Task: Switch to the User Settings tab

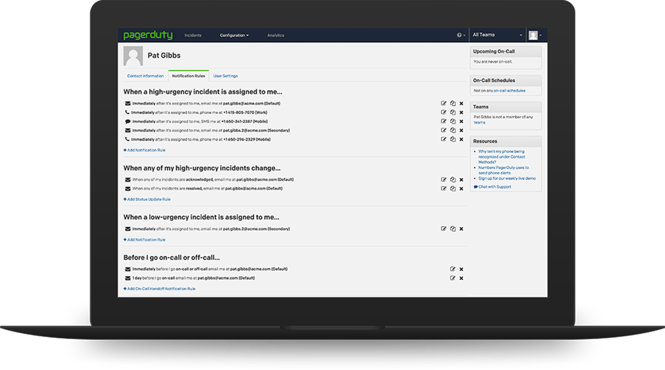Action: click(225, 76)
